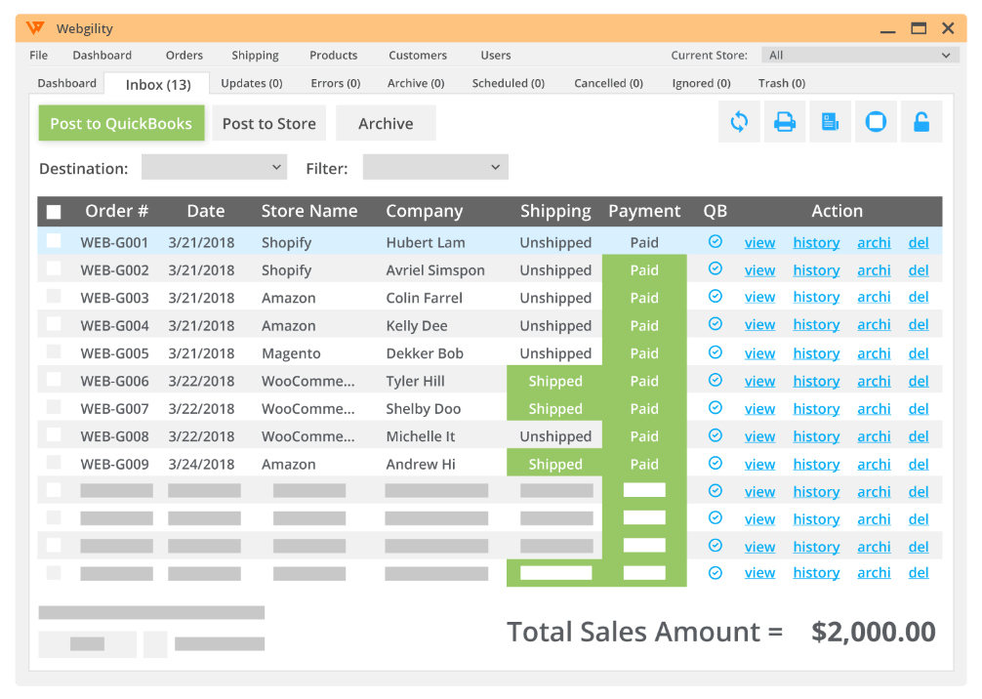
Task: Open history for order WEB-G003
Action: (x=816, y=298)
